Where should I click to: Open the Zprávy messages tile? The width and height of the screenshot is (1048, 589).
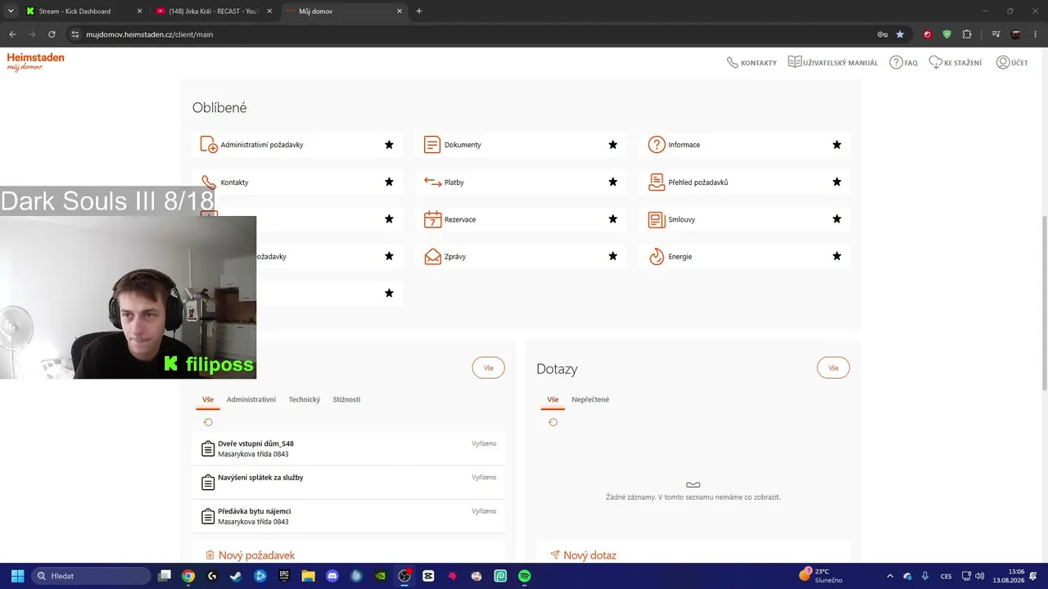[522, 257]
